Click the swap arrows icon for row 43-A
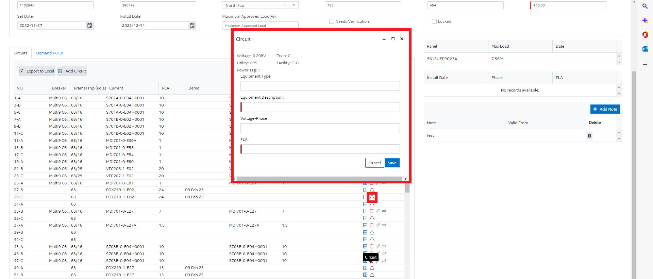 [x=384, y=246]
